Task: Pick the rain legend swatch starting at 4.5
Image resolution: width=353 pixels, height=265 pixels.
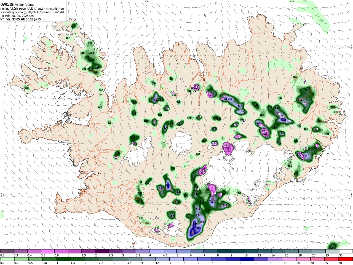Action: pos(162,259)
